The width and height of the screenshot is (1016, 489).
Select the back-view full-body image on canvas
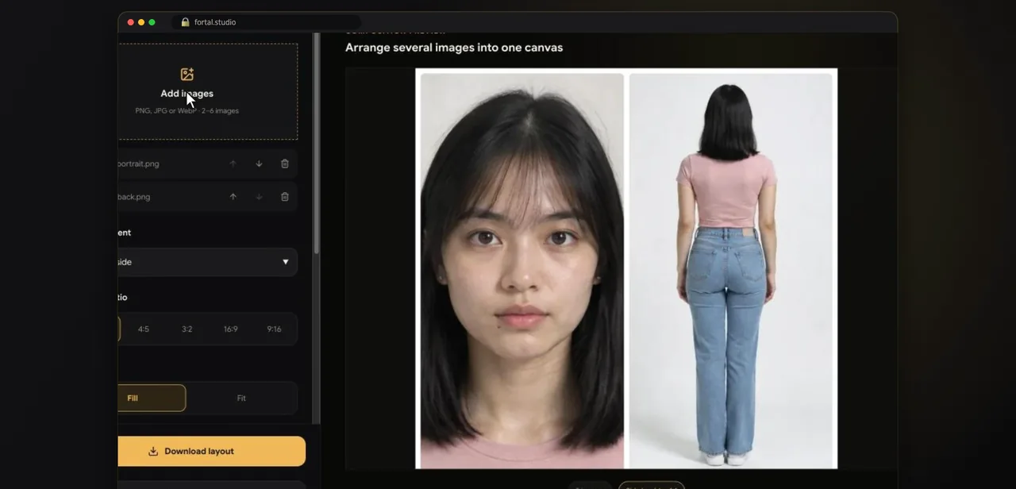pyautogui.click(x=731, y=270)
